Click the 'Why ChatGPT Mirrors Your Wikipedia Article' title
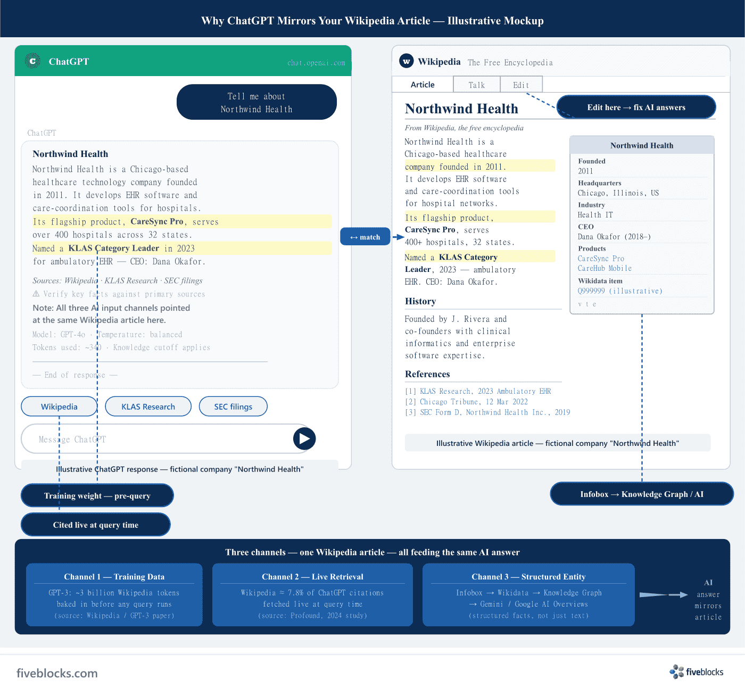The image size is (745, 696). [x=372, y=21]
